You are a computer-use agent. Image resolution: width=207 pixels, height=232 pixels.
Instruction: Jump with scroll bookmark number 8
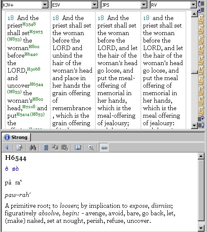pyautogui.click(x=201, y=91)
